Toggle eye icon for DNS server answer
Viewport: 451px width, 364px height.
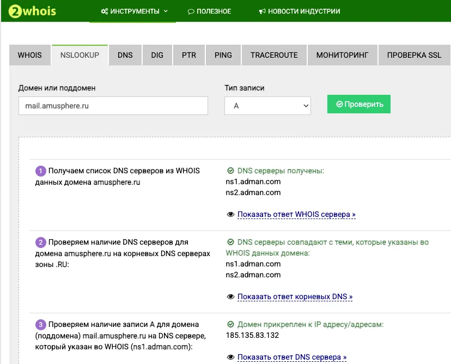coord(231,357)
